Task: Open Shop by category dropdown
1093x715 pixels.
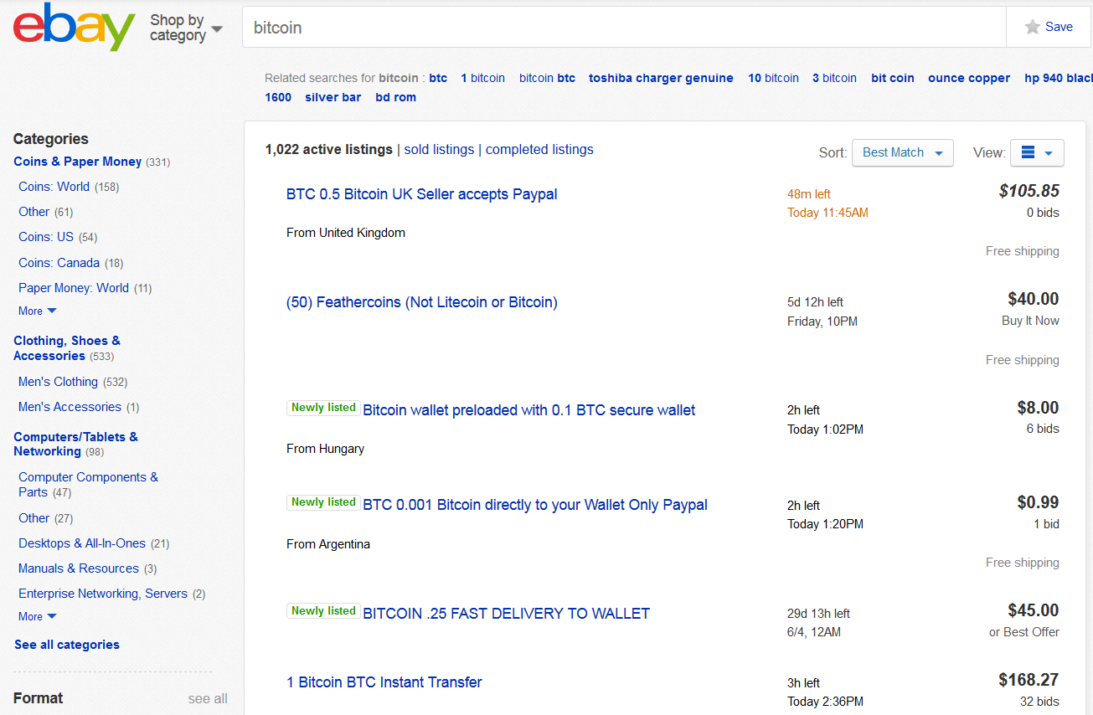Action: [186, 28]
